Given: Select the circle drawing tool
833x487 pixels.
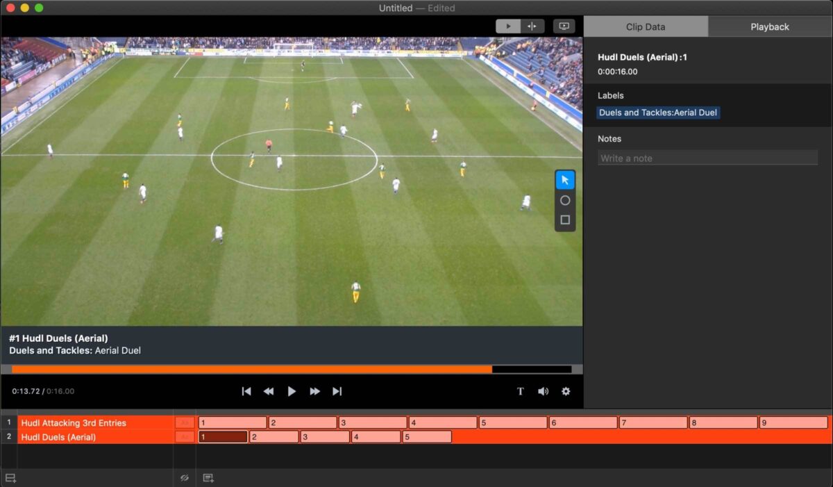Looking at the screenshot, I should pos(565,200).
